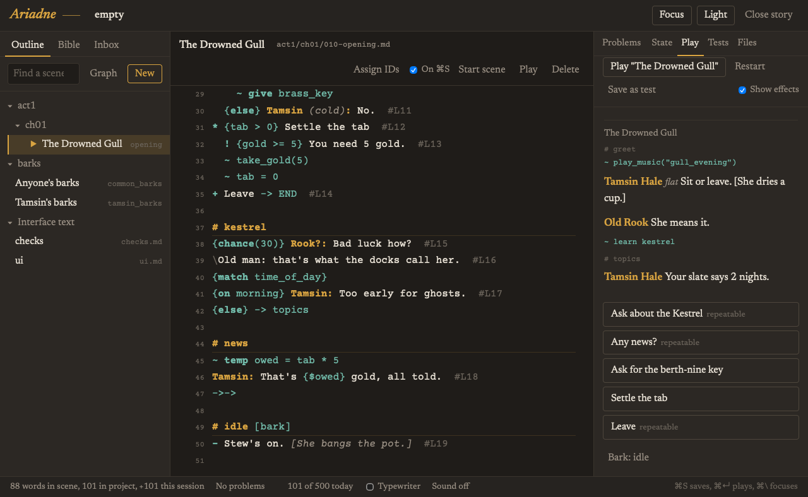Switch to the Problems tab

coord(622,42)
